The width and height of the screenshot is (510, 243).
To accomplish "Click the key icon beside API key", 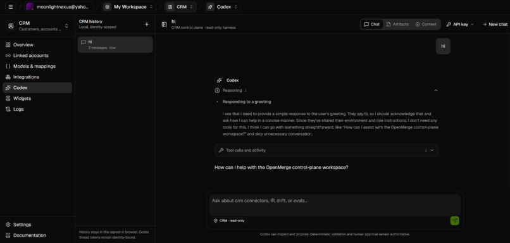I will pos(449,24).
